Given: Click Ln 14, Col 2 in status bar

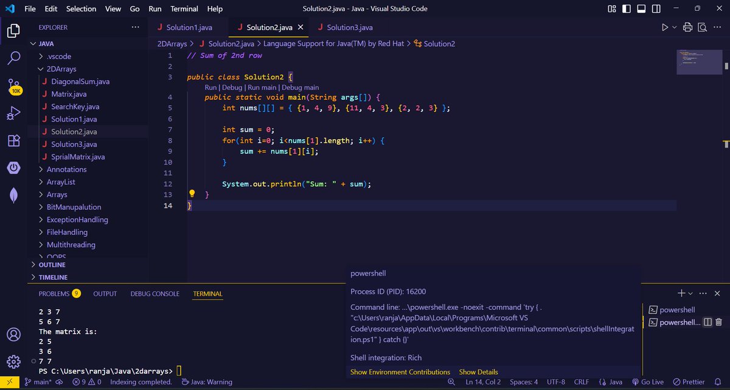Looking at the screenshot, I should pyautogui.click(x=483, y=382).
